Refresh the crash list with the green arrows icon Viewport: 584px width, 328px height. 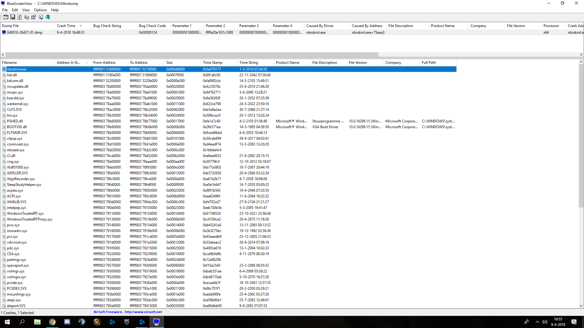point(19,17)
